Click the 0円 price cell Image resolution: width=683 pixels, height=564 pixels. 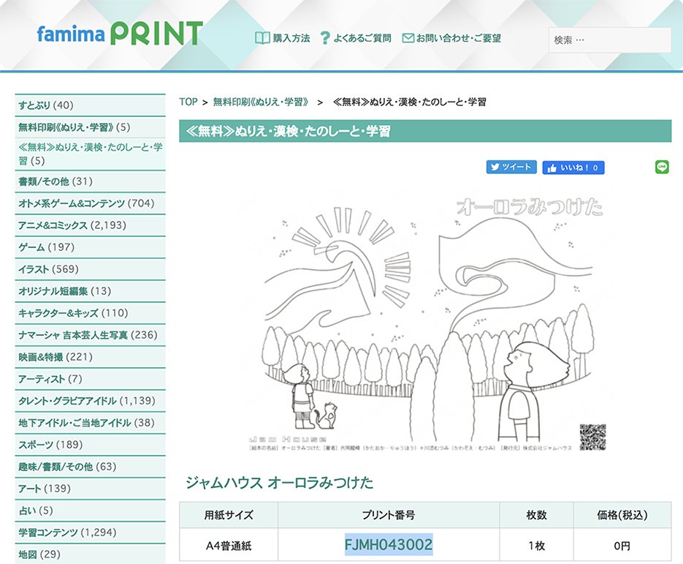pyautogui.click(x=622, y=545)
